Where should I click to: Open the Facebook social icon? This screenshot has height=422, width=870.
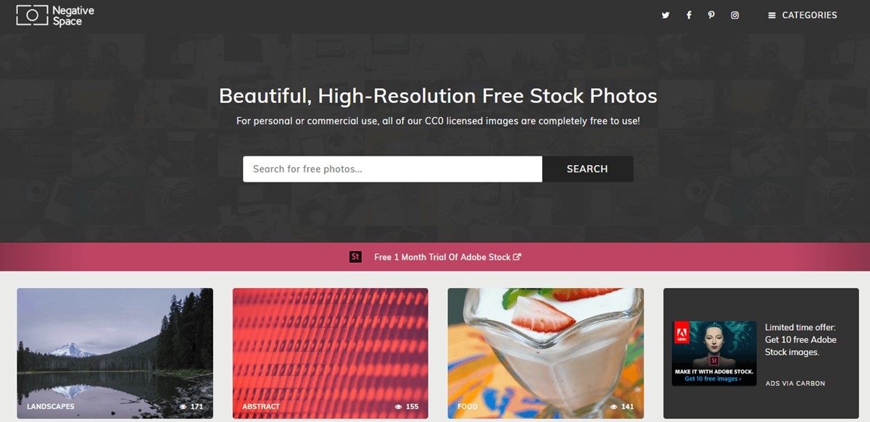click(689, 15)
